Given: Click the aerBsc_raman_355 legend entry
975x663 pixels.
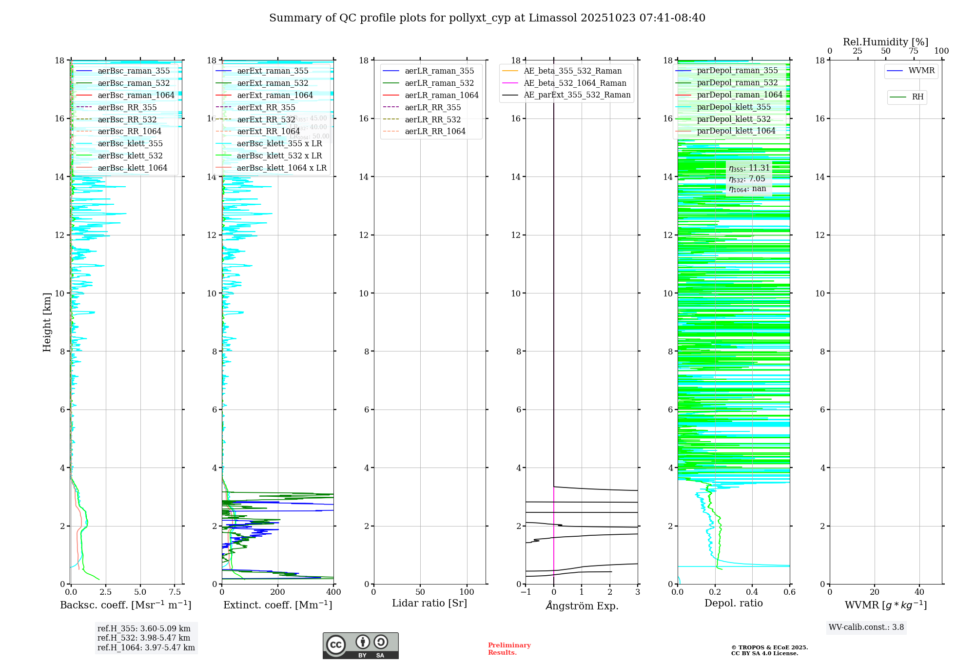Looking at the screenshot, I should tap(134, 71).
